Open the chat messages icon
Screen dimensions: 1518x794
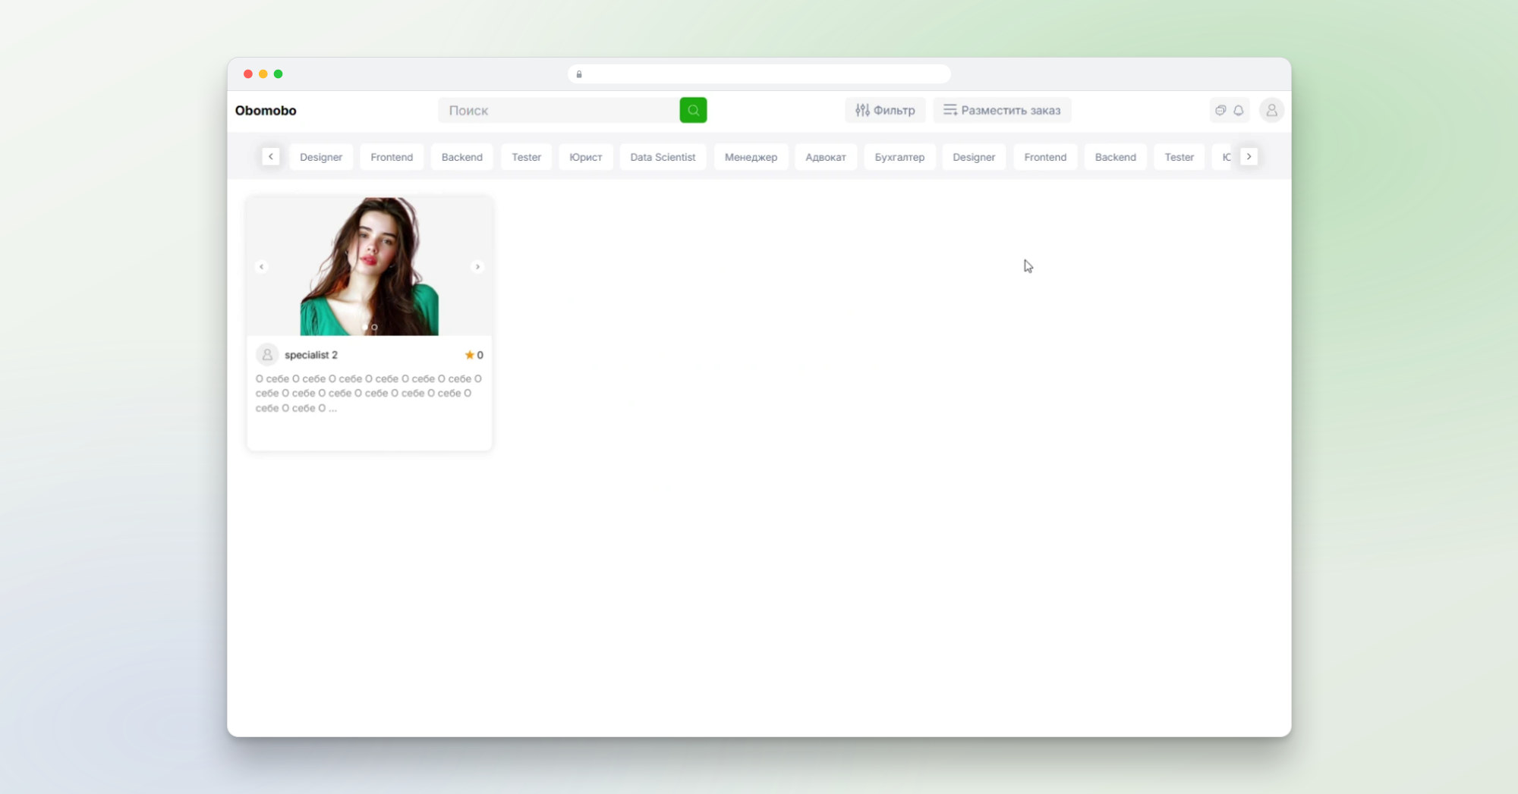(x=1220, y=111)
